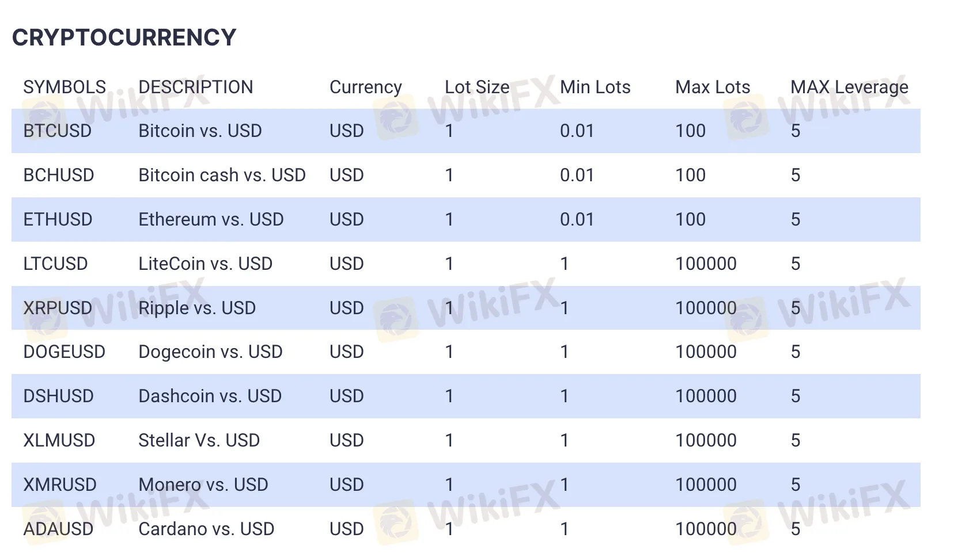
Task: Click the CRYPTOCURRENCY section heading
Action: (x=124, y=38)
